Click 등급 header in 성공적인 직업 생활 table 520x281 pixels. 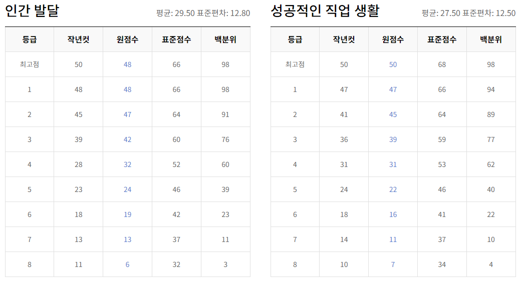click(295, 39)
